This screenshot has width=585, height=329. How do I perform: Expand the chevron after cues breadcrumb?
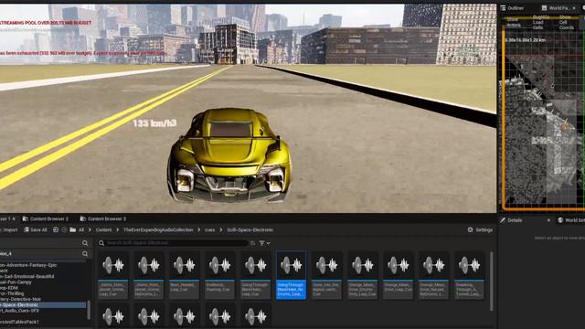pos(221,229)
